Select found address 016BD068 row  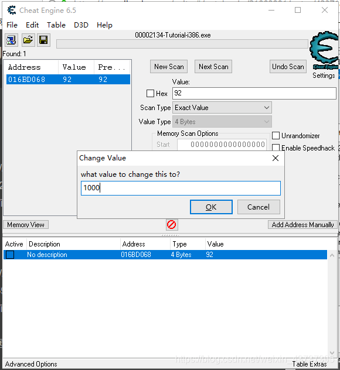(68, 80)
